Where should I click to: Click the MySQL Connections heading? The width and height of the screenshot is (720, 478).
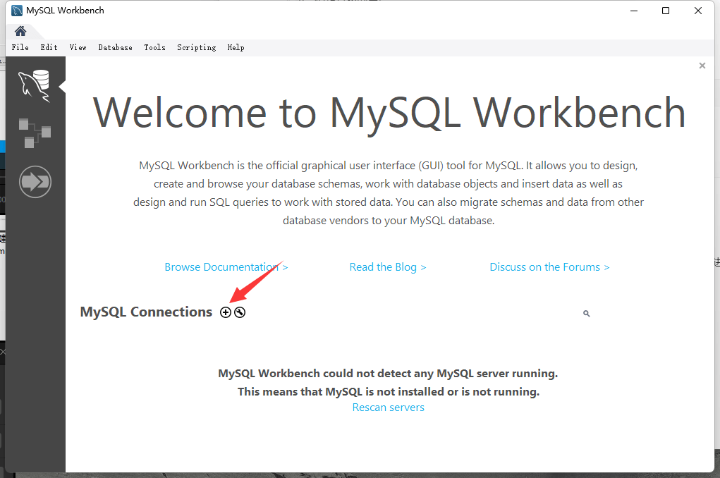146,312
